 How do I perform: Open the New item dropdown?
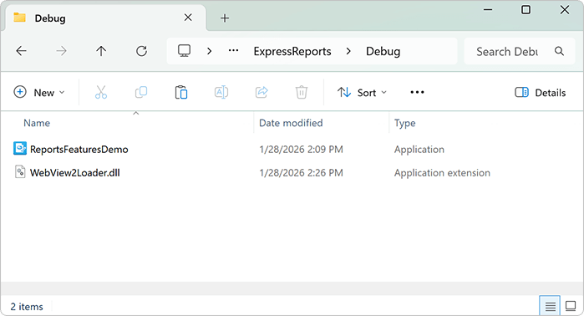[39, 93]
